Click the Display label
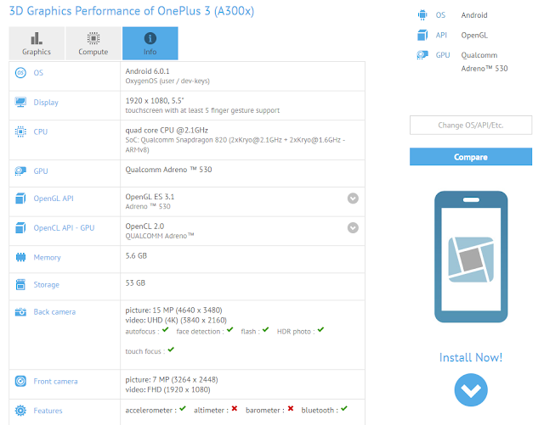The height and width of the screenshot is (425, 544). (46, 103)
